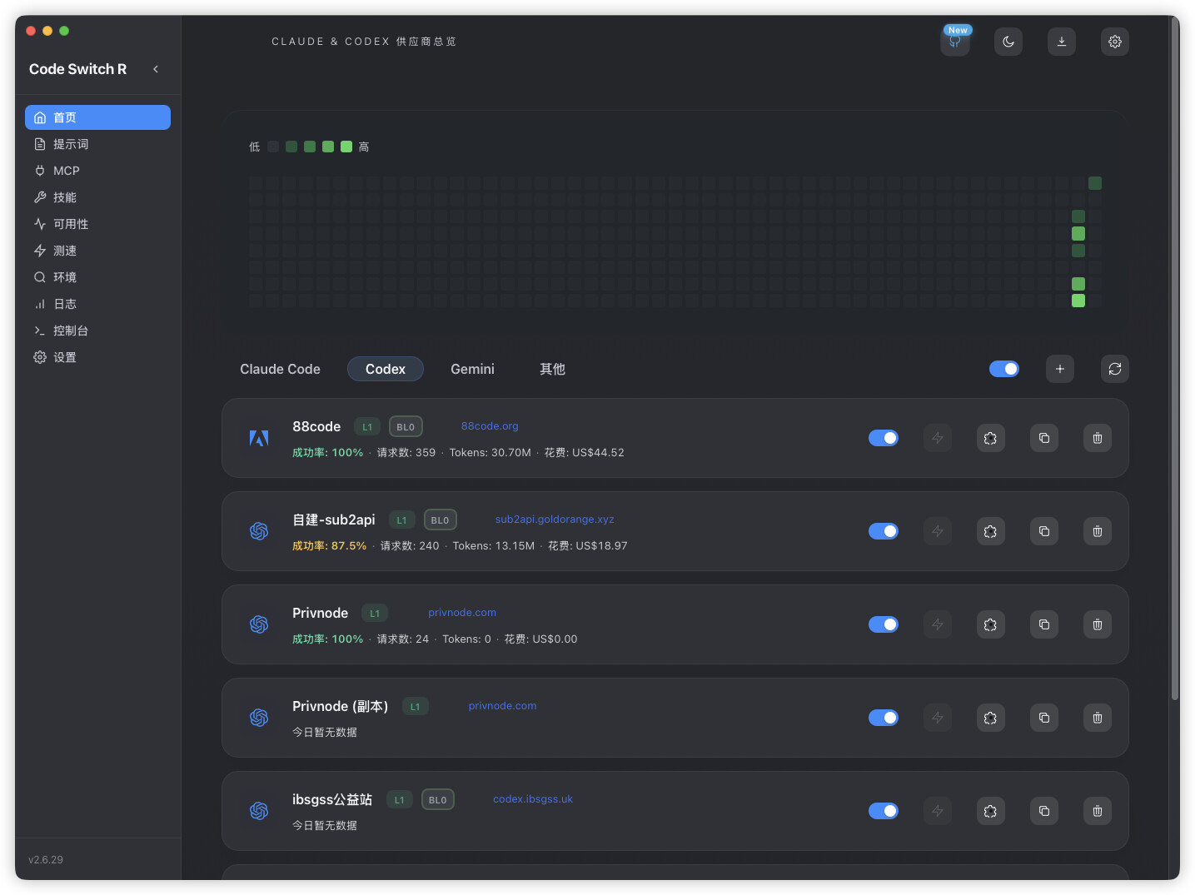Open the 88code.org link
1195x895 pixels.
490,426
